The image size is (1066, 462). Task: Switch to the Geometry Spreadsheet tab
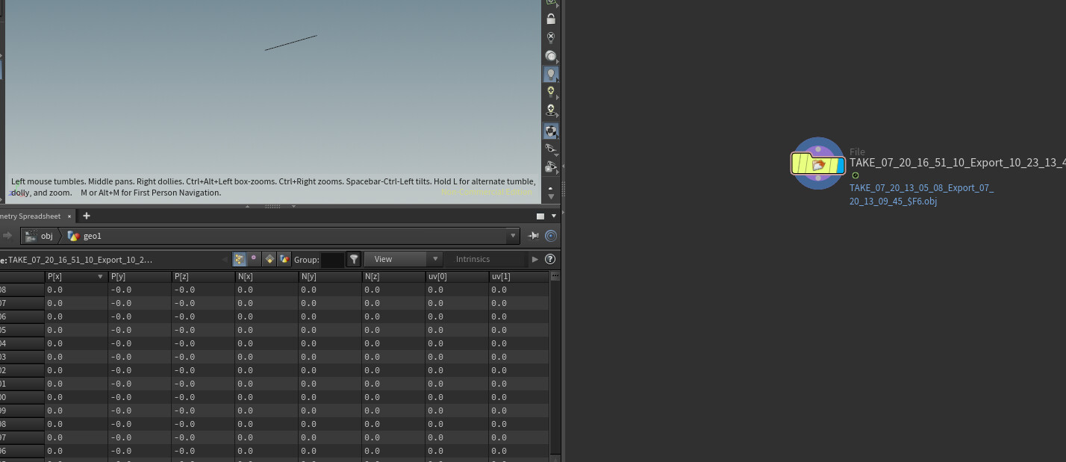coord(31,216)
